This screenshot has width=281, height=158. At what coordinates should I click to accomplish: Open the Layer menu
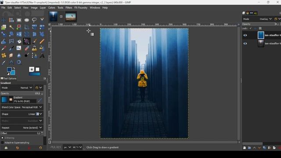click(43, 8)
